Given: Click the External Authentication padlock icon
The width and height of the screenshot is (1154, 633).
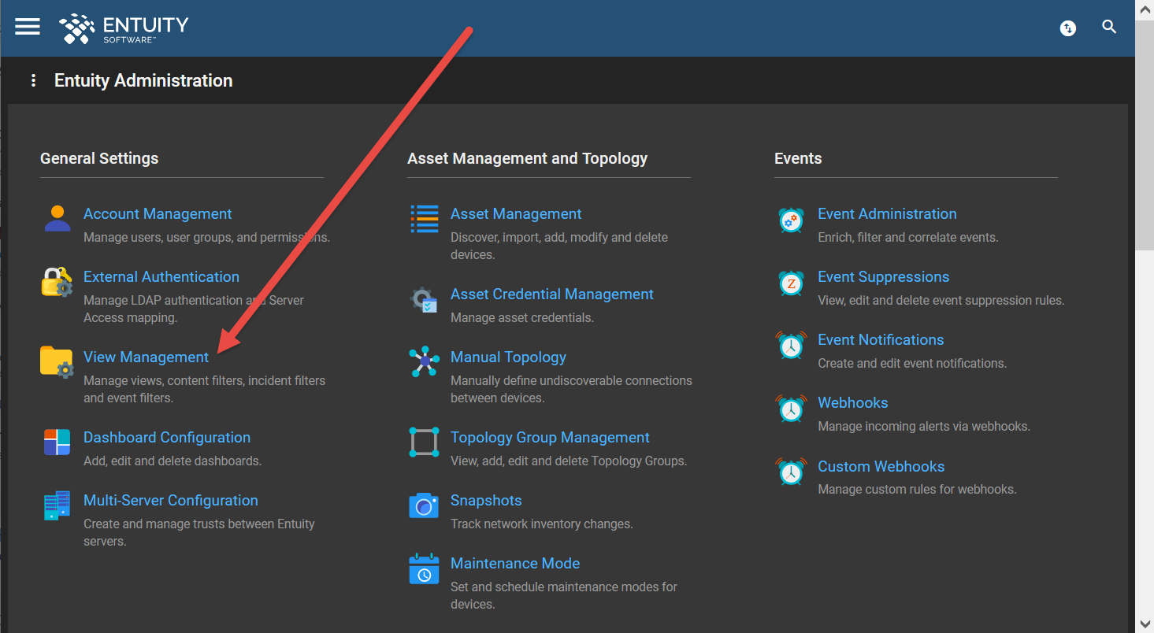Looking at the screenshot, I should pos(57,282).
